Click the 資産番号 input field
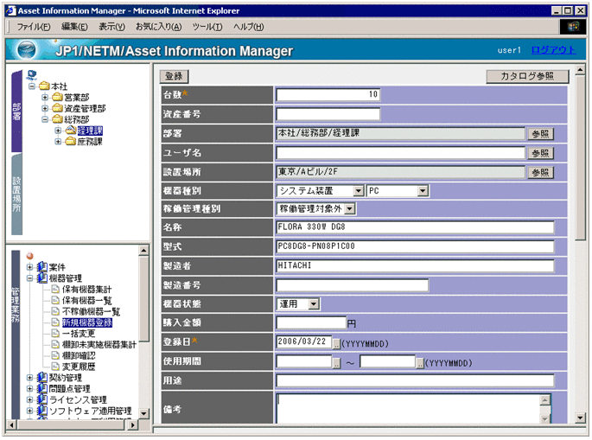Viewport: 592px width, 440px height. click(x=328, y=114)
